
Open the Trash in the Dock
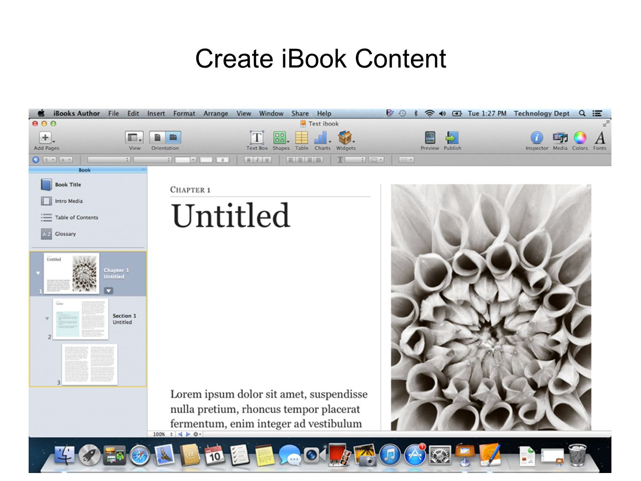coord(578,455)
